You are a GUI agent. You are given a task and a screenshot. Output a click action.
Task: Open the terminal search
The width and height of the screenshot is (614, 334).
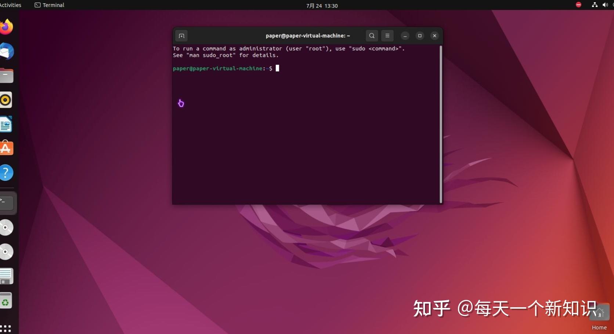372,36
